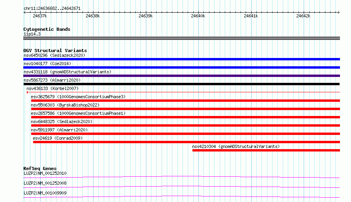Click the left arrow of the ruler
351x202 pixels.
coord(24,13)
